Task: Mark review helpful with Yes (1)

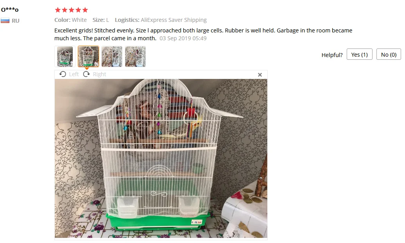Action: (360, 54)
